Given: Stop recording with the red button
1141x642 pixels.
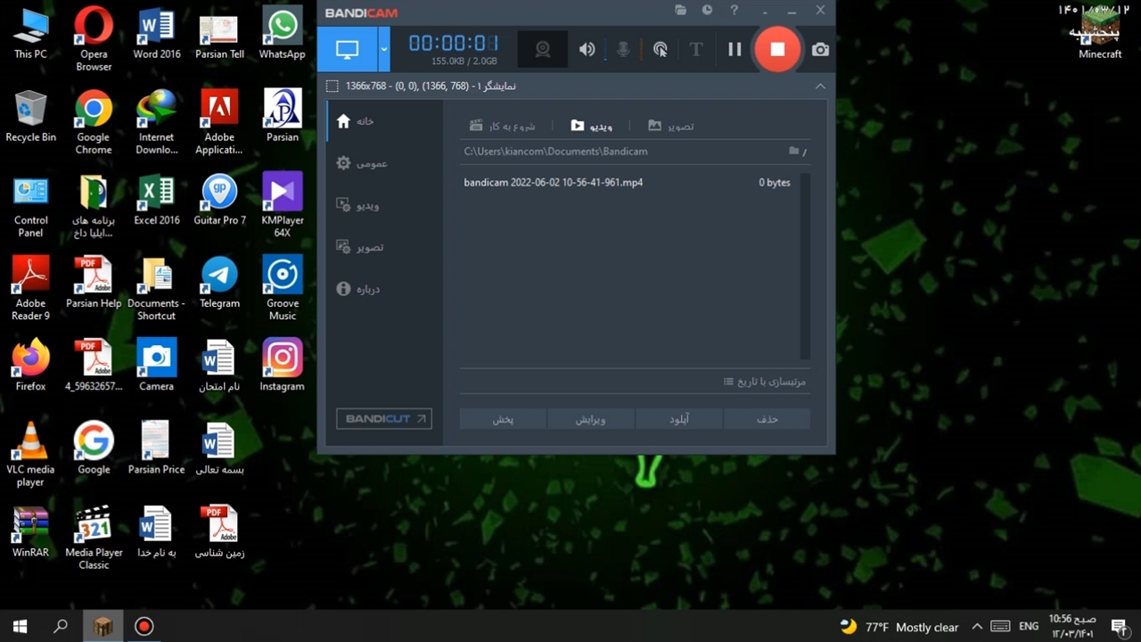Looking at the screenshot, I should pyautogui.click(x=777, y=50).
